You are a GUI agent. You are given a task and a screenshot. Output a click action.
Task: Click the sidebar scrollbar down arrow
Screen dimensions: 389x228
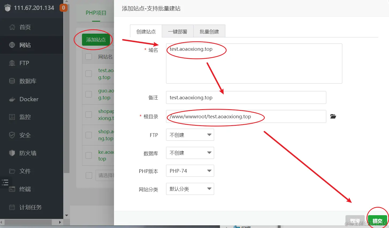(67, 215)
